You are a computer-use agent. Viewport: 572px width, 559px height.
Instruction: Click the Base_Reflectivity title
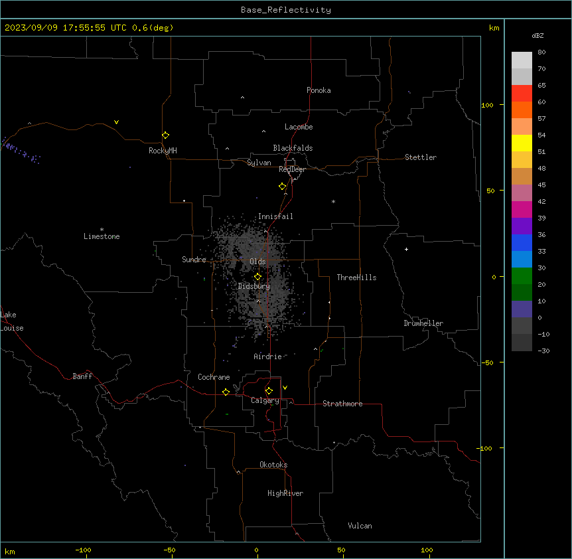click(x=286, y=10)
